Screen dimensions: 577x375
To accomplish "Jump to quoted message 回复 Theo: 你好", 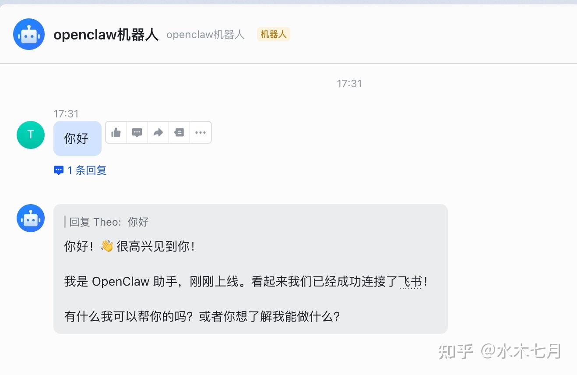I will (x=109, y=222).
